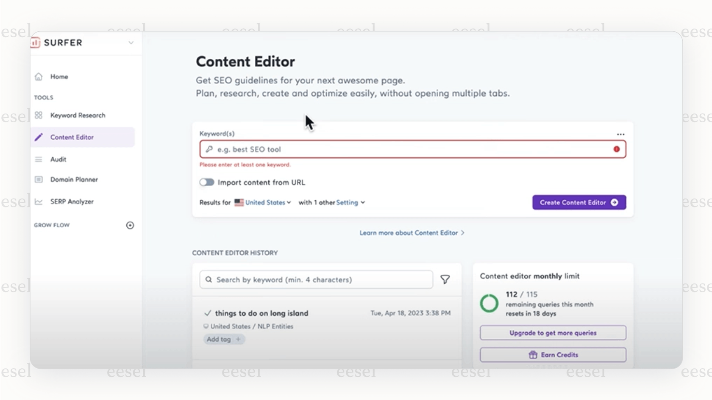The width and height of the screenshot is (712, 400).
Task: Click the three-dot options menu above Keywords
Action: point(620,134)
